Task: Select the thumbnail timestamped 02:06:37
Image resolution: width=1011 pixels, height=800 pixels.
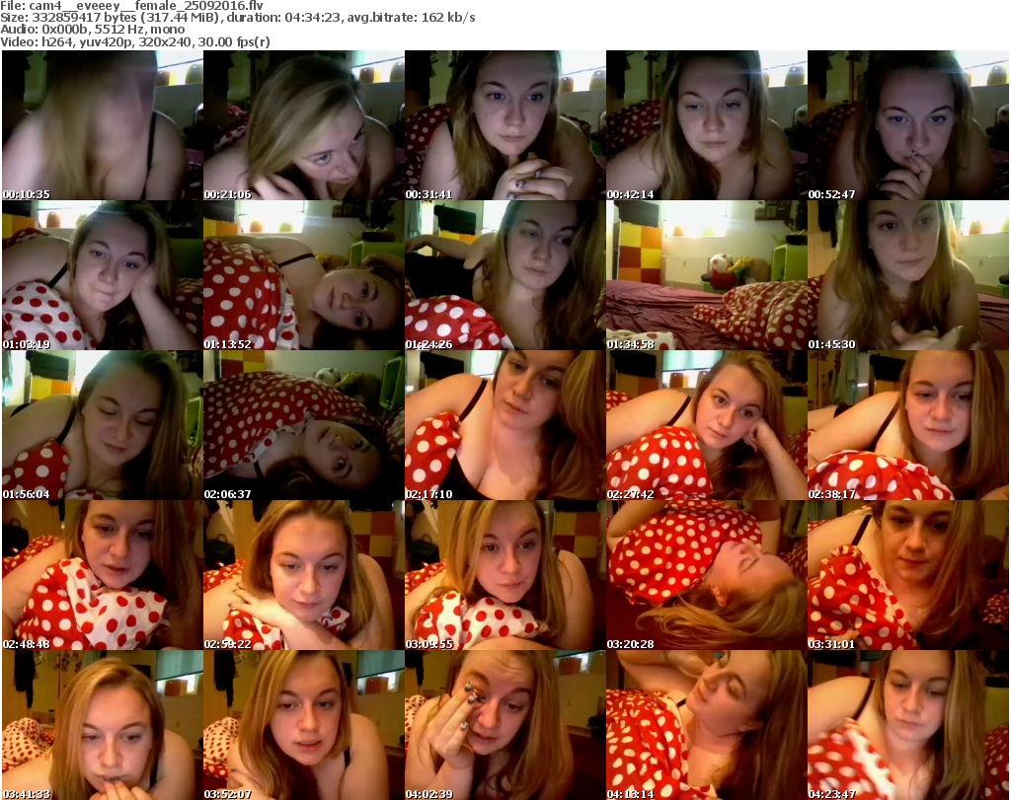Action: point(304,426)
